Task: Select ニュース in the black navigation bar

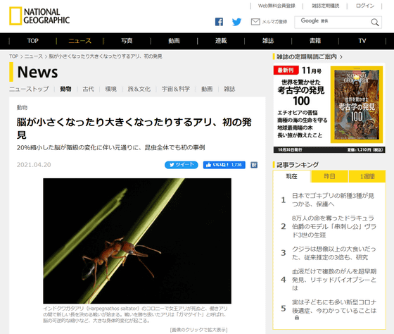Action: 80,41
